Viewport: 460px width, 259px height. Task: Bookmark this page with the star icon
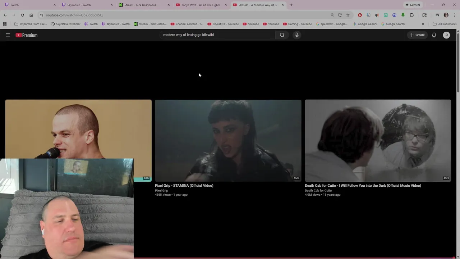pos(348,15)
